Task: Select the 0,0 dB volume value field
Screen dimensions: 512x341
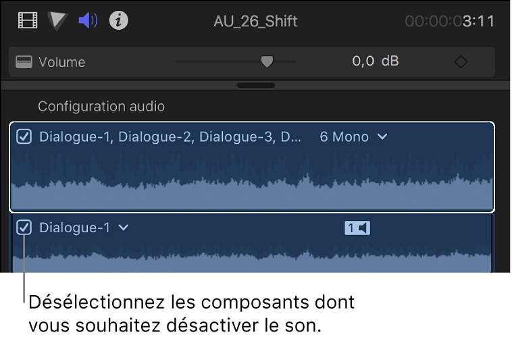Action: click(375, 62)
